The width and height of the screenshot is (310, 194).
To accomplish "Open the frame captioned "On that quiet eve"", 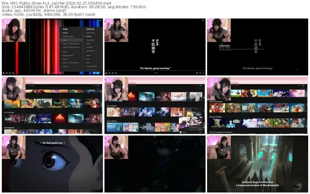I will pos(52,164).
